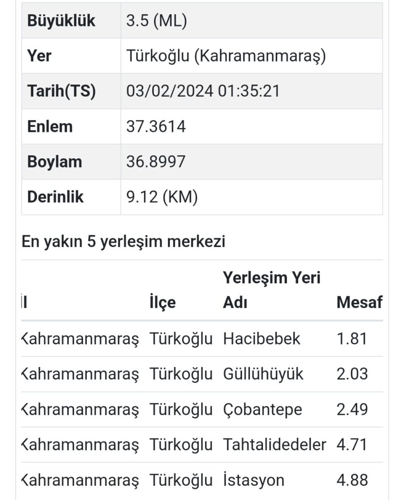Screen dimensions: 404x500
Task: Select the Çobantepe settlement cell
Action: click(x=263, y=409)
